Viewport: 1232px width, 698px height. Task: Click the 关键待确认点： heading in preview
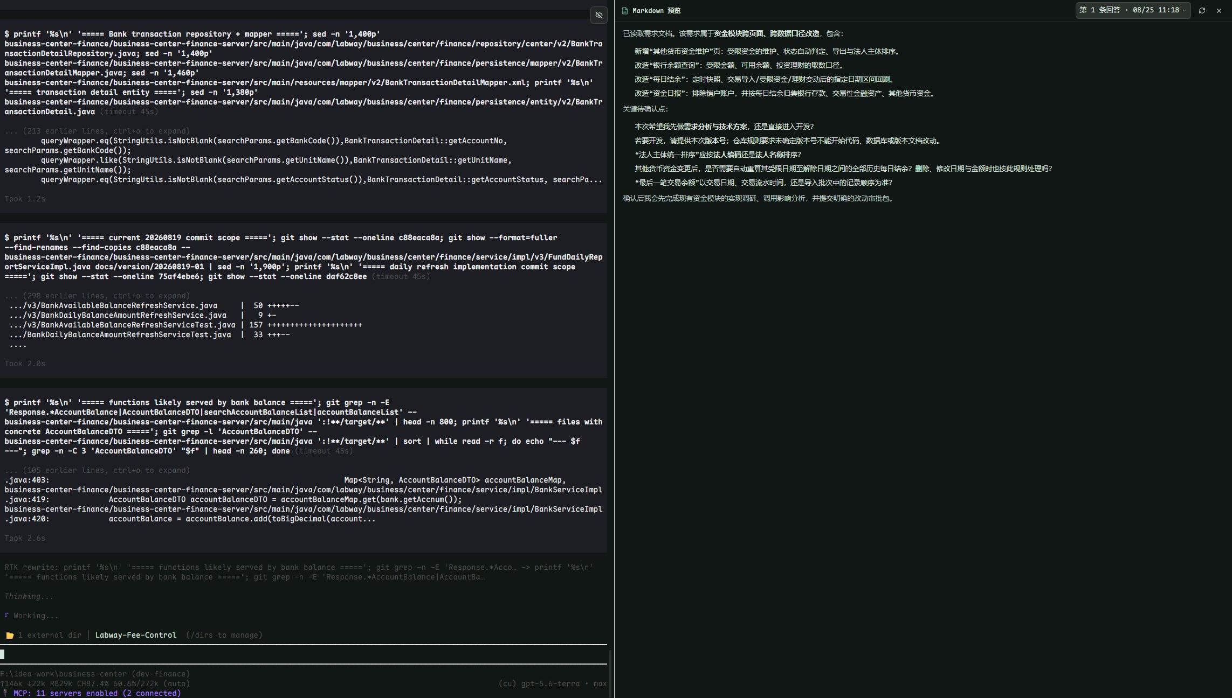pos(645,109)
